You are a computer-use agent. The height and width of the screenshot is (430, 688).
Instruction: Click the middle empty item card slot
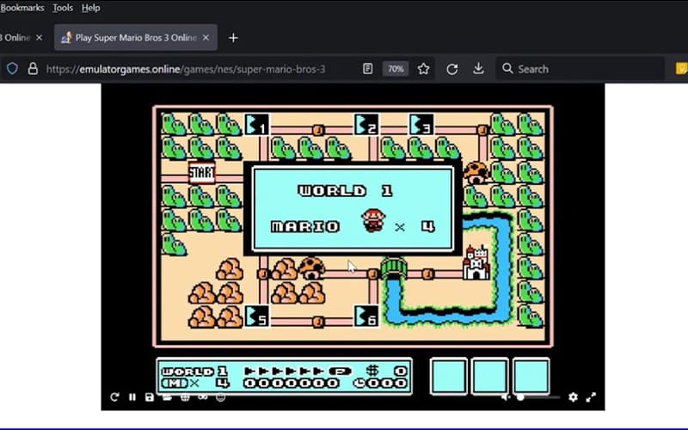click(x=489, y=377)
